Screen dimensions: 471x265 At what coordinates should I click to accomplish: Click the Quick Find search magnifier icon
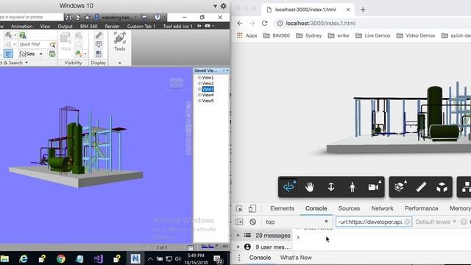click(52, 44)
